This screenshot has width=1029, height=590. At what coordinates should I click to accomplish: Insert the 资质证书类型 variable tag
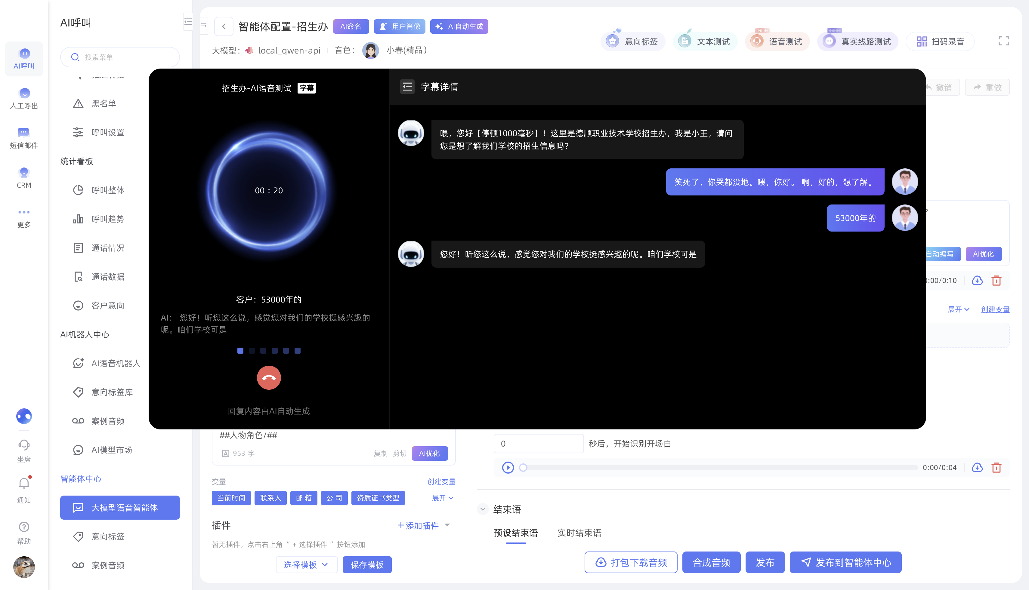378,498
